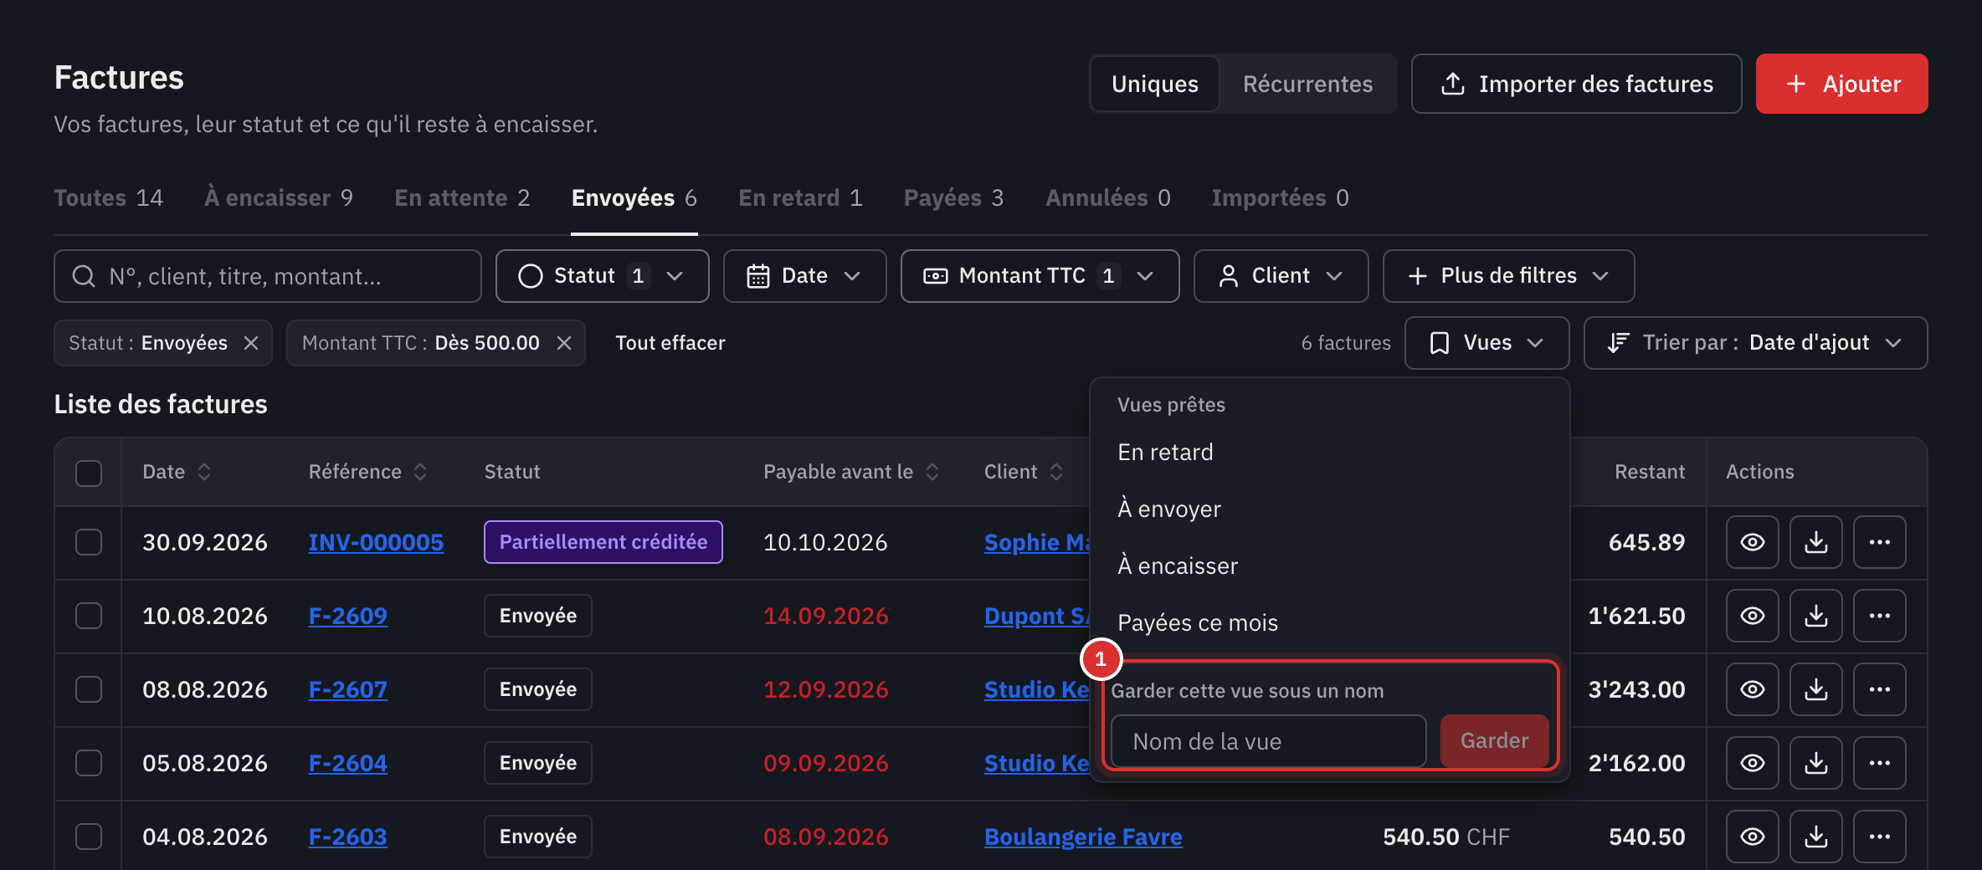
Task: Remove the Montant TTC filter chip
Action: pyautogui.click(x=564, y=343)
